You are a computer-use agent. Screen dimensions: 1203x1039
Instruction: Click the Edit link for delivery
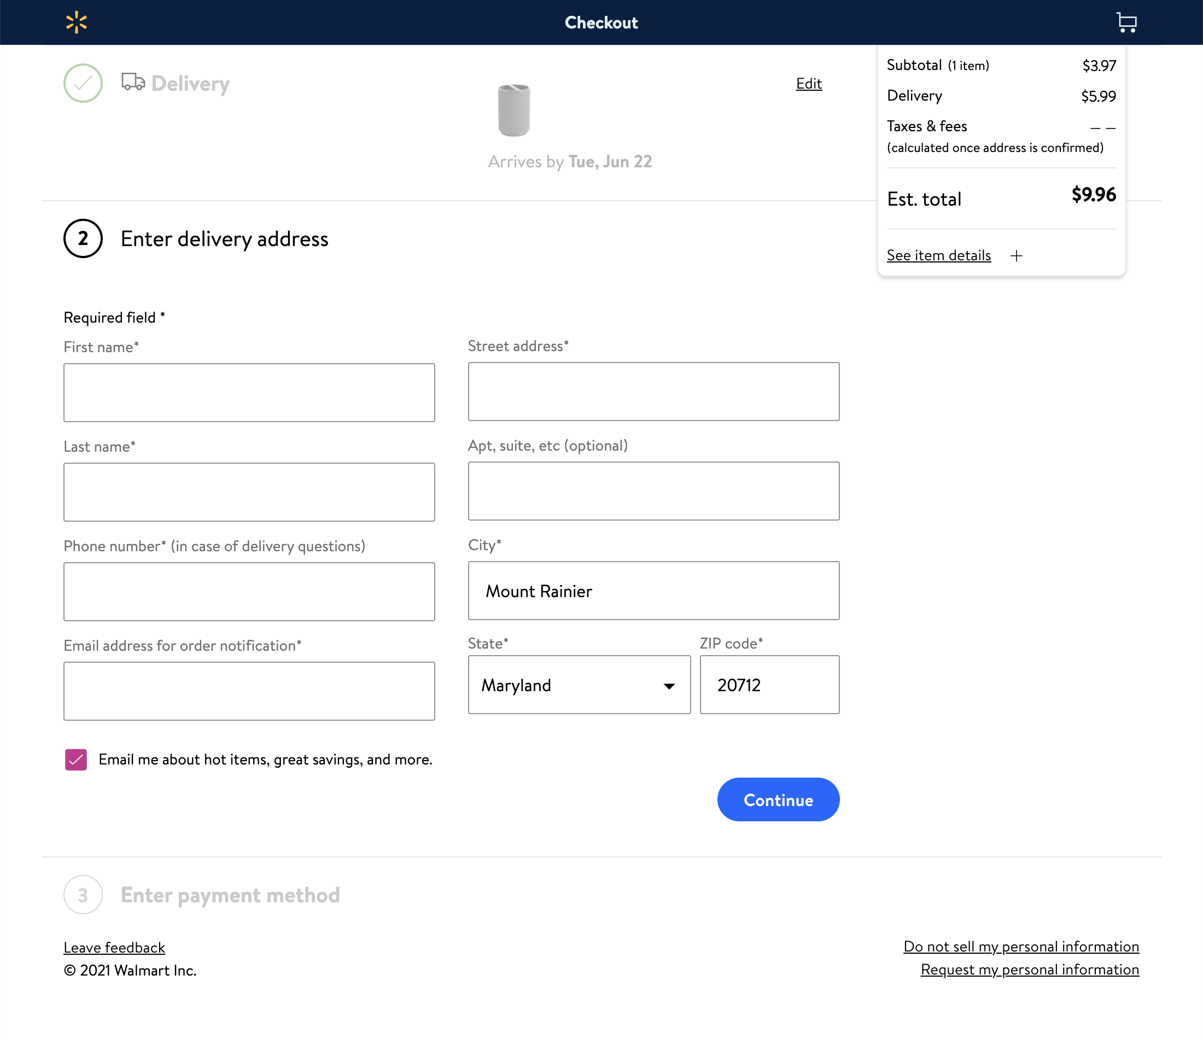click(x=808, y=84)
